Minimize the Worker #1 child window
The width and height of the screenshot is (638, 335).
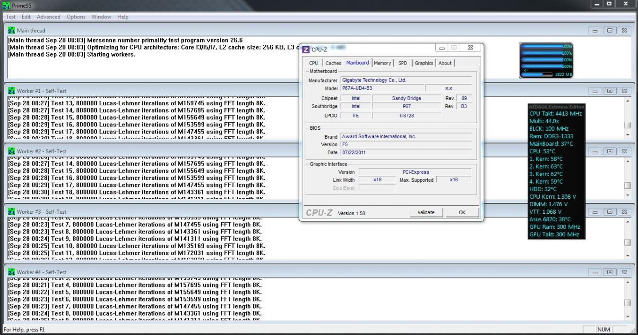[595, 91]
